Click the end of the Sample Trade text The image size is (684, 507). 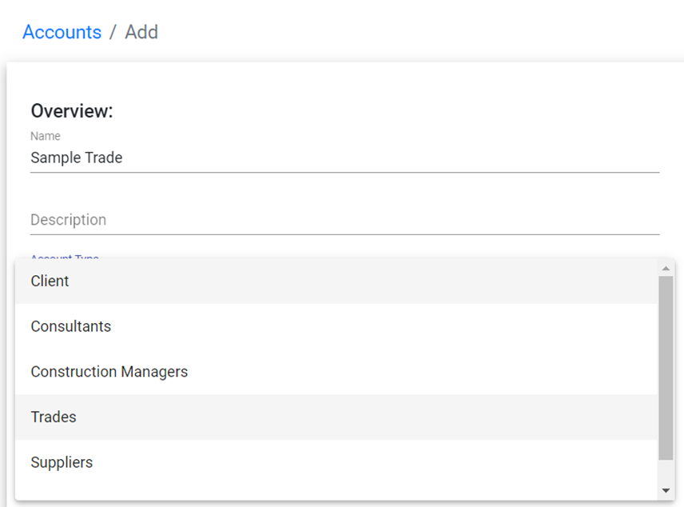coord(123,158)
